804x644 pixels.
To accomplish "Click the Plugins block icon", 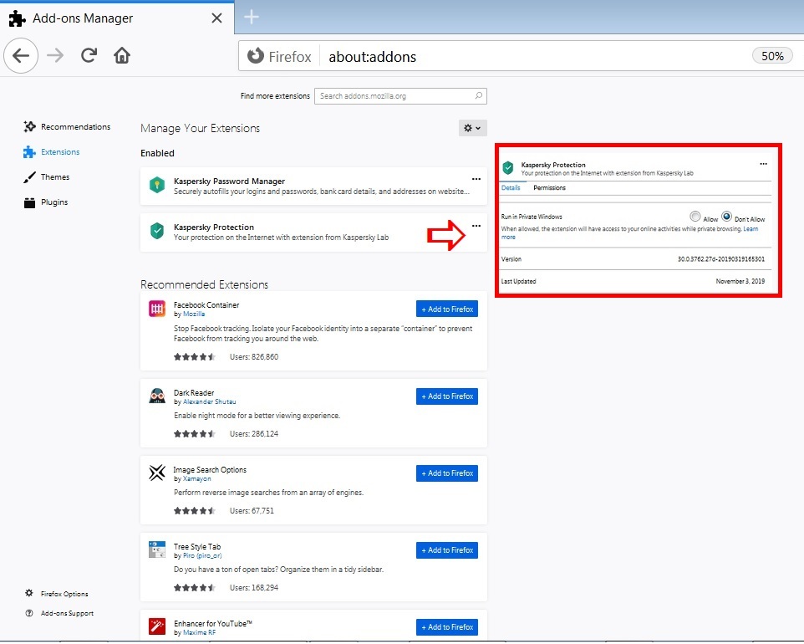I will [30, 202].
